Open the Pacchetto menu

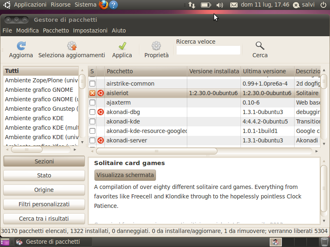(x=56, y=30)
